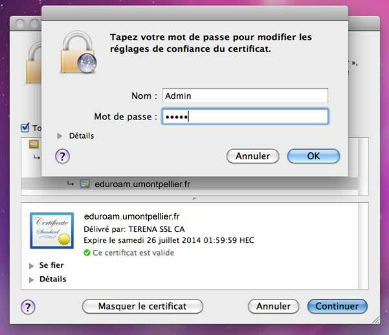The width and height of the screenshot is (389, 335).
Task: Expand Détails under the certificate info
Action: (32, 279)
